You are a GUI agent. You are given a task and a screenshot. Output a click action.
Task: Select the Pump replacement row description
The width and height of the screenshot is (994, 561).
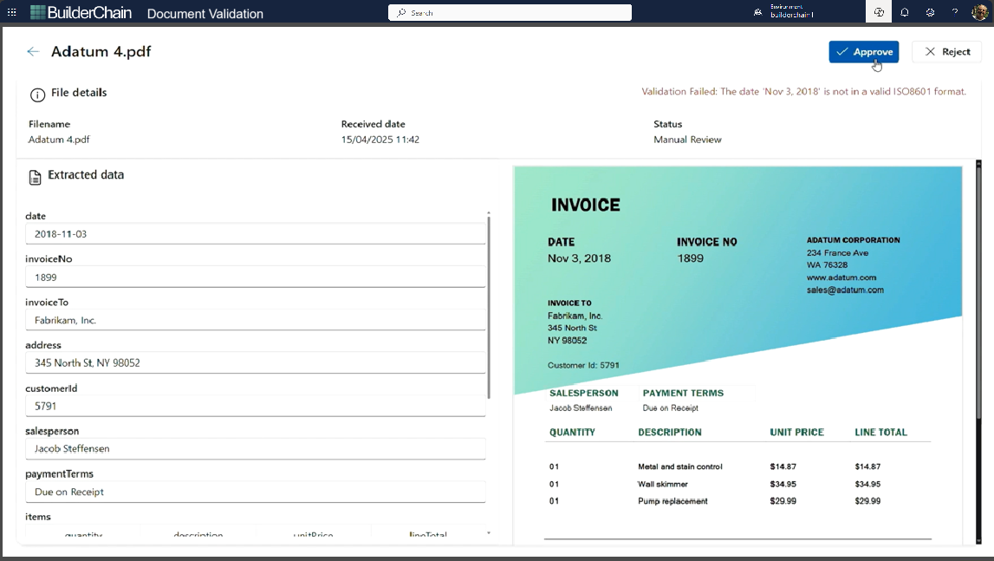tap(672, 501)
